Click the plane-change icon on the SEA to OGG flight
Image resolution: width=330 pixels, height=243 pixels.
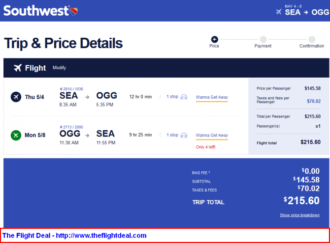point(184,97)
